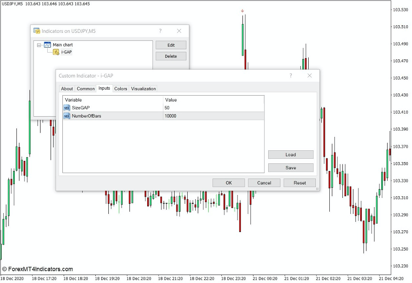Image resolution: width=412 pixels, height=283 pixels.
Task: Click the numeric type icon beside NumberOfBars
Action: point(66,116)
